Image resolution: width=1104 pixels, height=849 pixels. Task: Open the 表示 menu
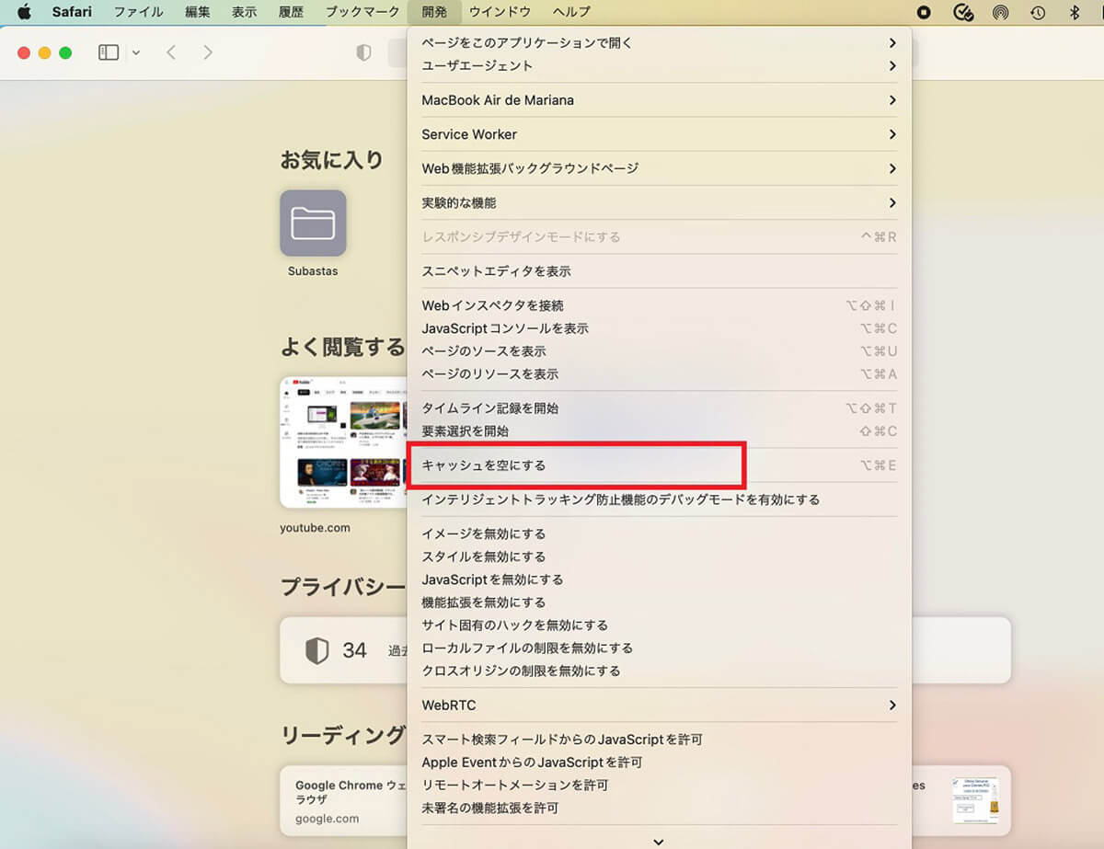coord(244,12)
